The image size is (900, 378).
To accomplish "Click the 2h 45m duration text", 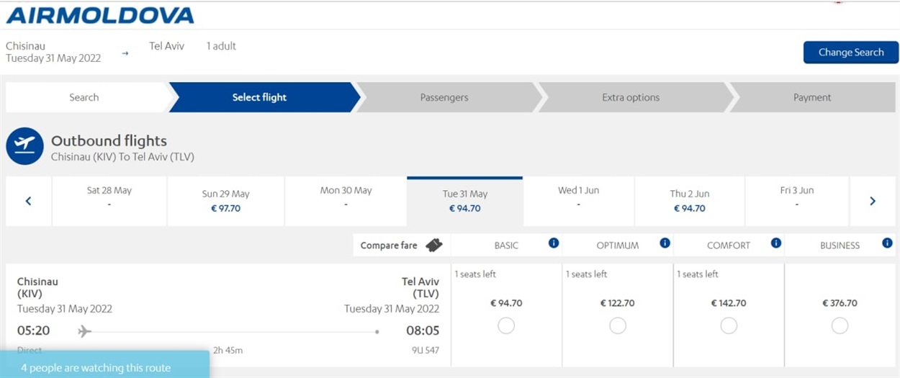I will (x=228, y=351).
